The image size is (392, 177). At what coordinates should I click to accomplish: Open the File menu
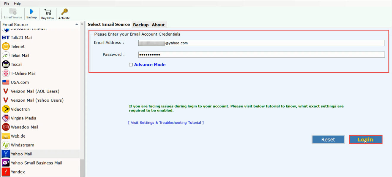(7, 4)
